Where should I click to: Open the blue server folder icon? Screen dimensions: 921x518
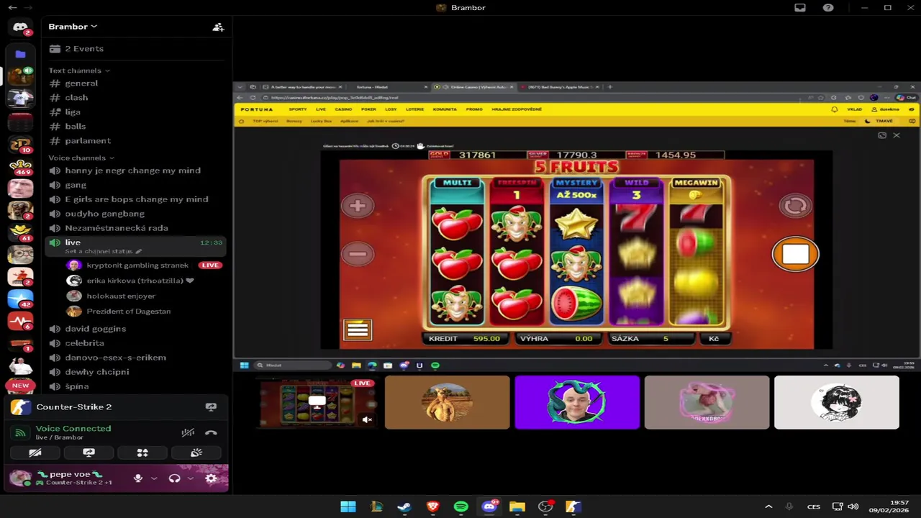pos(20,54)
